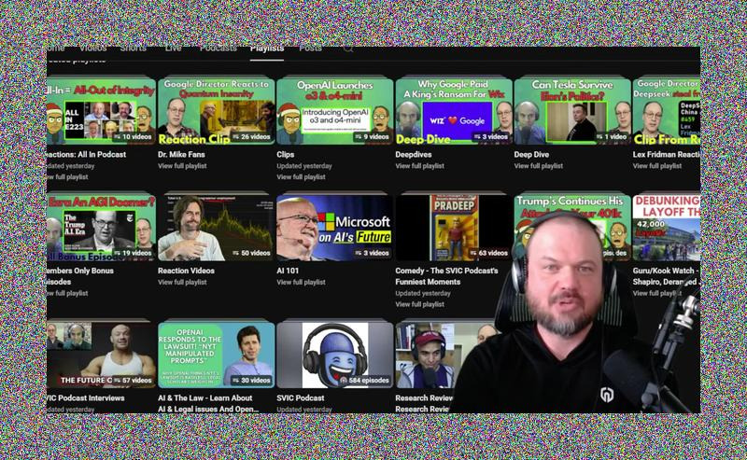Open the Ezra AGI Doomer bonus thumbnail
Viewport: 747px width, 460px height.
101,228
